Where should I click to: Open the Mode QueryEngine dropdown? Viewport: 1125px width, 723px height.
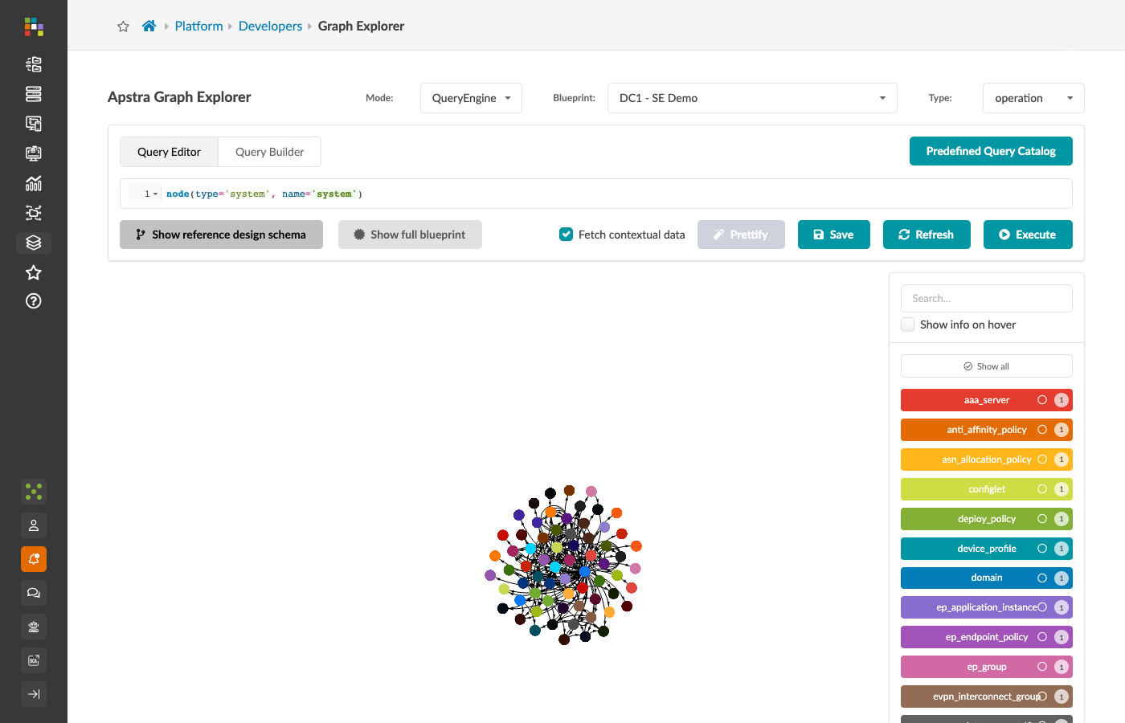coord(471,98)
